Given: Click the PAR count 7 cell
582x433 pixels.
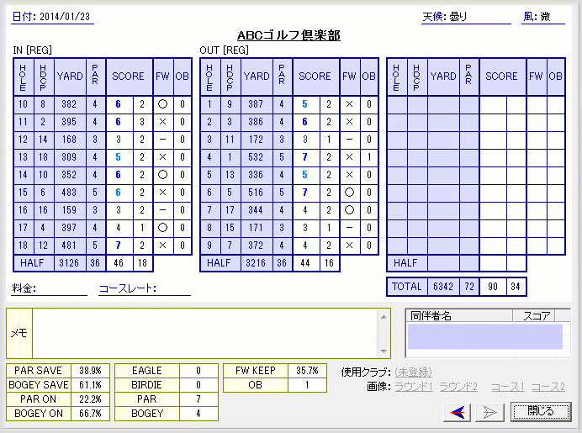Looking at the screenshot, I should click(198, 399).
